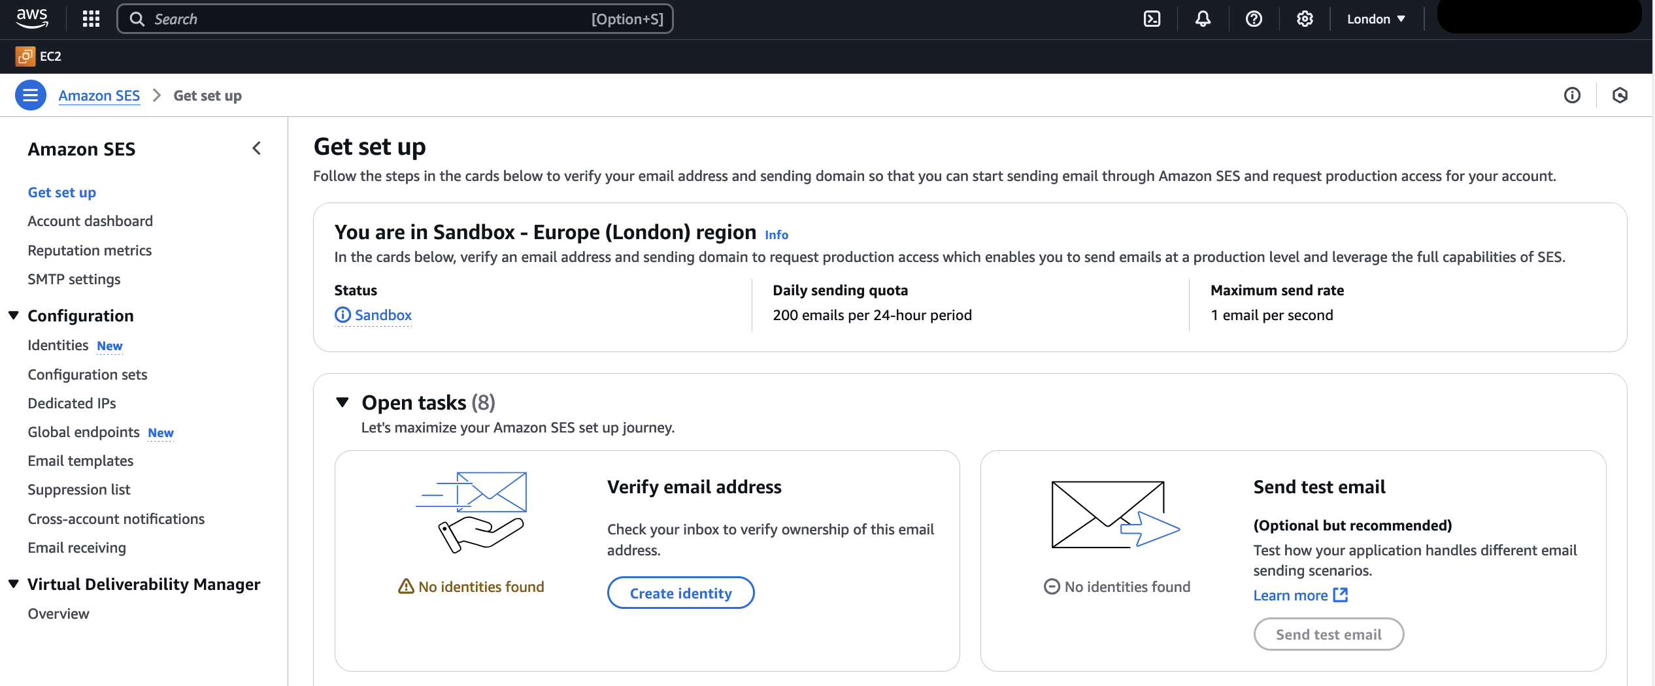This screenshot has width=1655, height=686.
Task: Click the New badge next to Identities
Action: 110,346
